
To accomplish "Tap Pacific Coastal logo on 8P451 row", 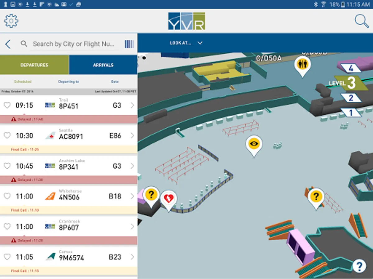I will pos(50,105).
